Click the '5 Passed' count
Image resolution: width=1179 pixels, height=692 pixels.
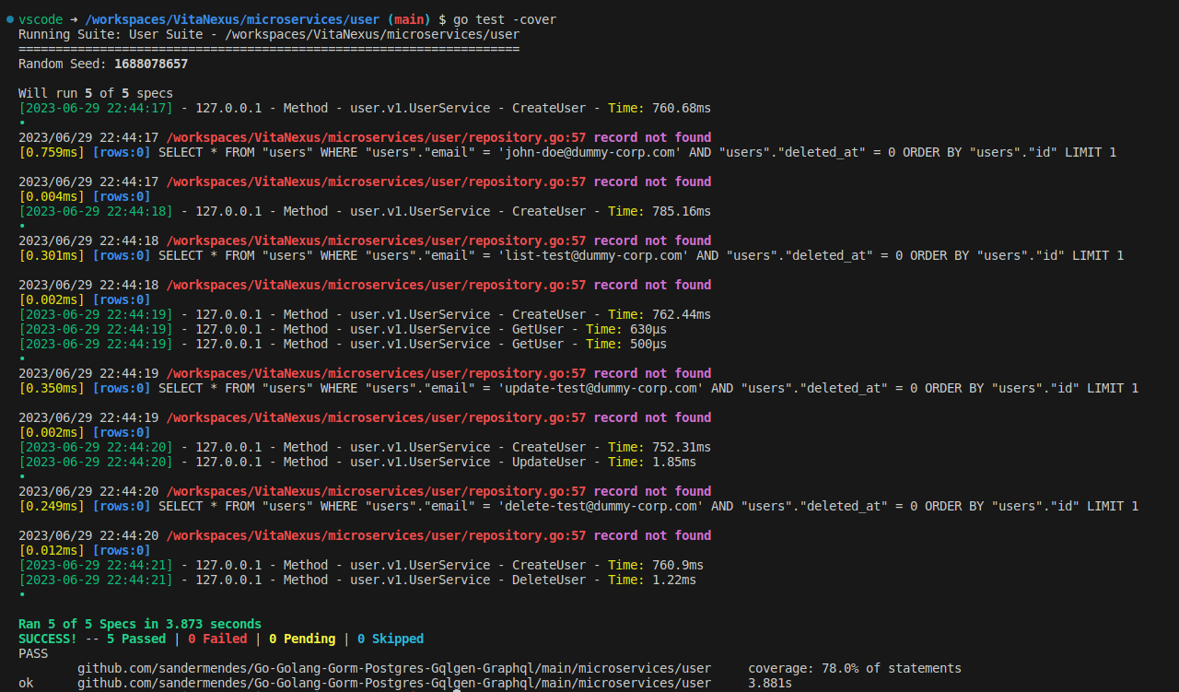136,639
